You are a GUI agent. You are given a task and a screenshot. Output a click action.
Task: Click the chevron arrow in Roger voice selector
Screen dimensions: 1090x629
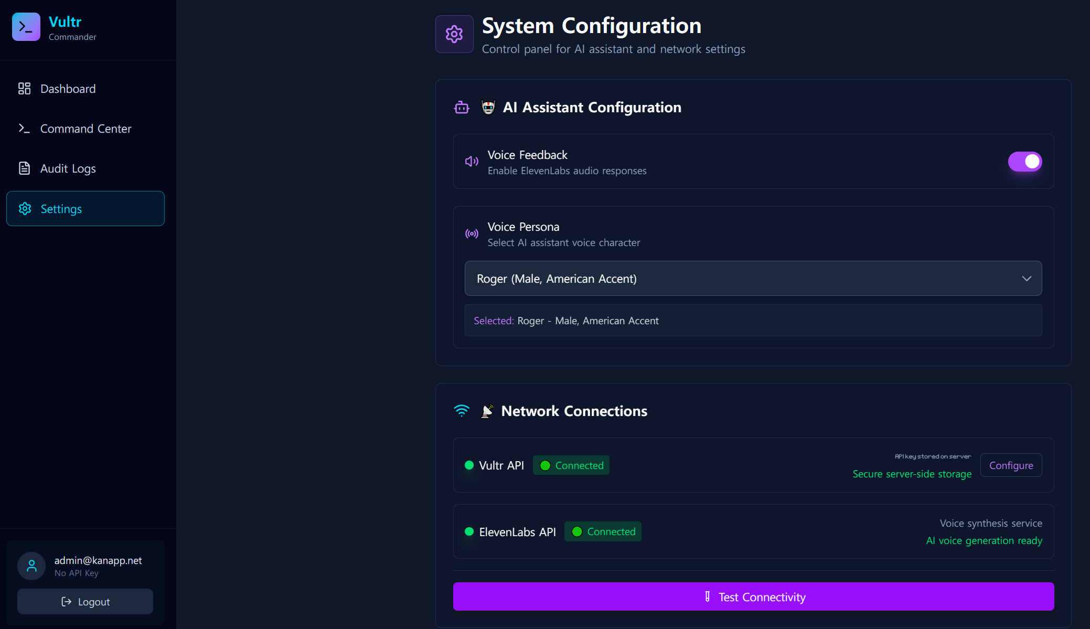(1027, 279)
